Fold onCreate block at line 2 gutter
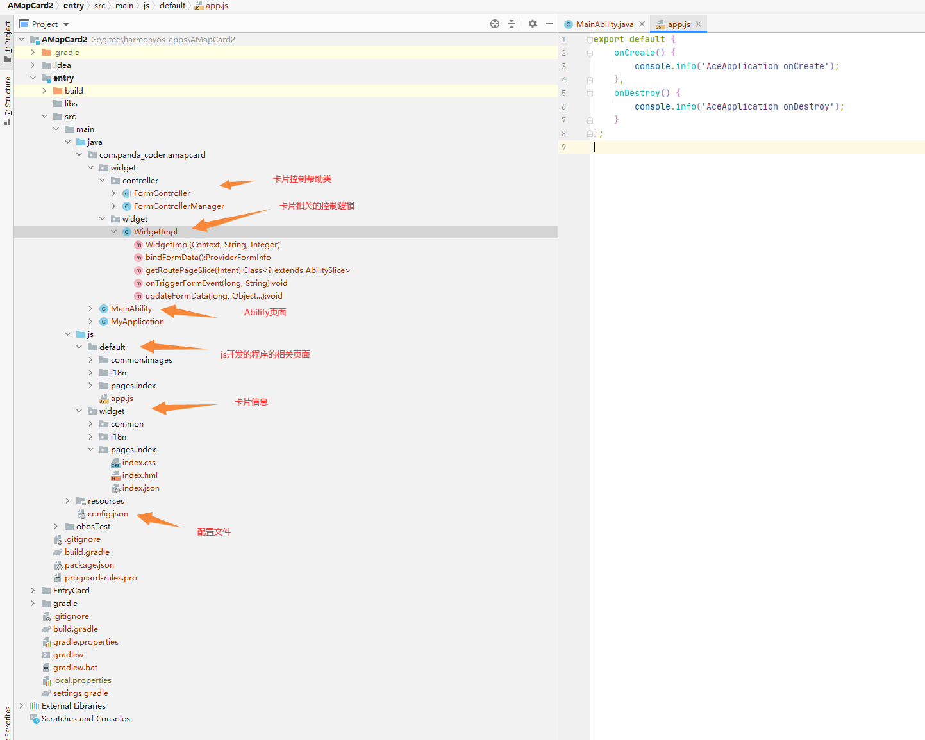Viewport: 925px width, 740px height. 590,53
